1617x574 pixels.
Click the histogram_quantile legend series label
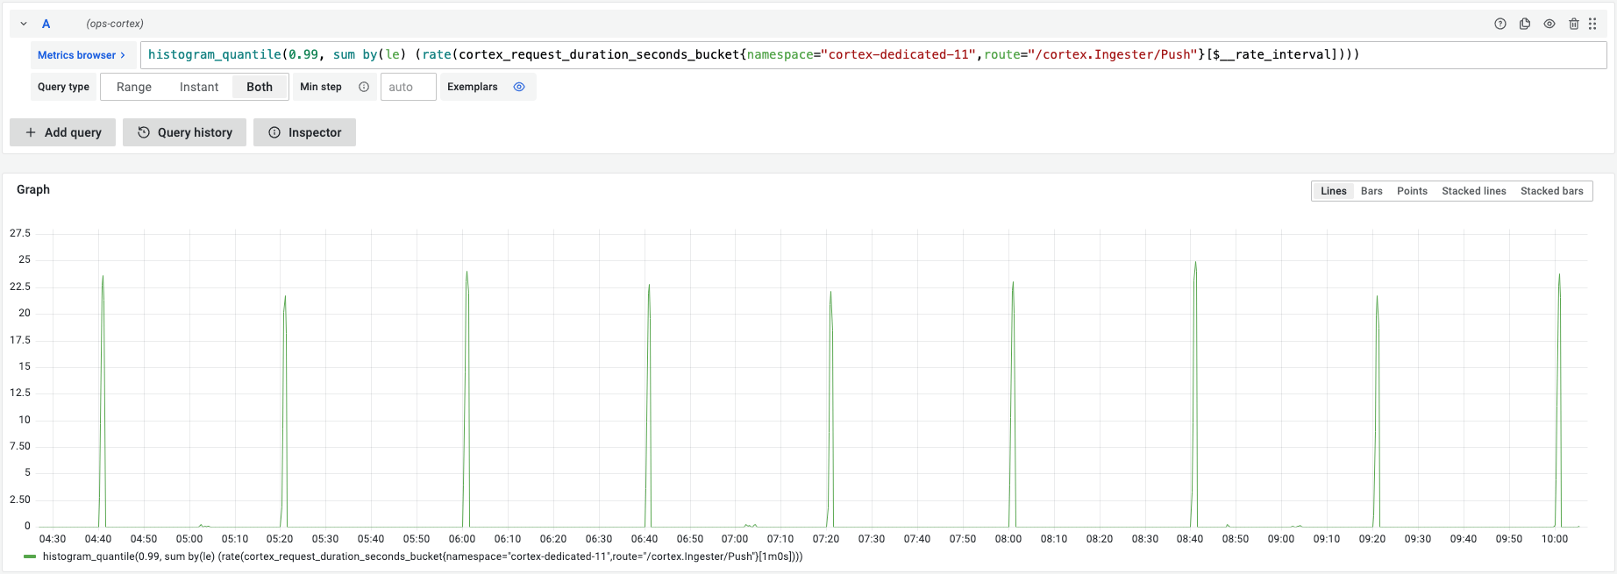423,556
